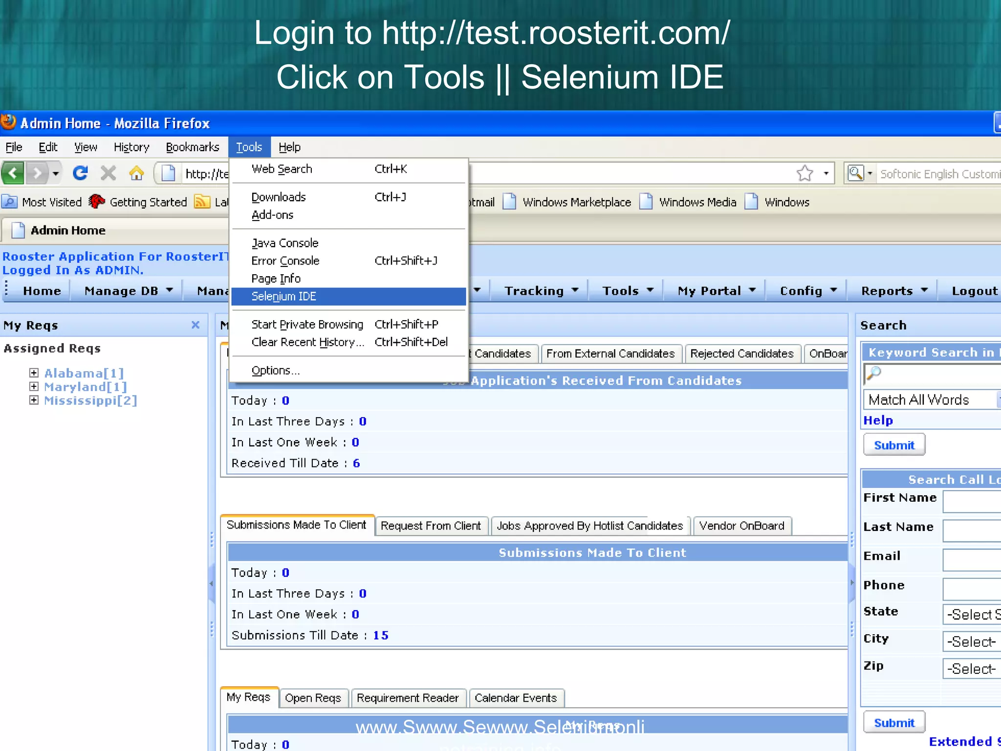Open the File menu
This screenshot has width=1001, height=751.
pos(14,147)
